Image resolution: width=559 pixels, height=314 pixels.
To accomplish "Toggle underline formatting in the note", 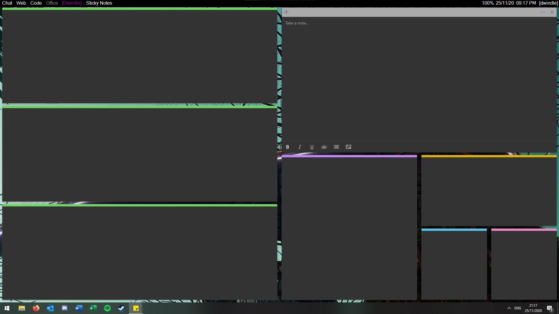I will (x=312, y=147).
